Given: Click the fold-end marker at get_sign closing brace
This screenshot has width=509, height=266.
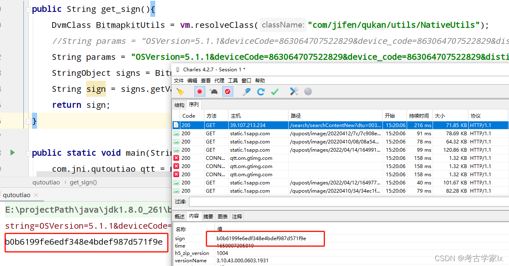Looking at the screenshot, I should [x=28, y=121].
